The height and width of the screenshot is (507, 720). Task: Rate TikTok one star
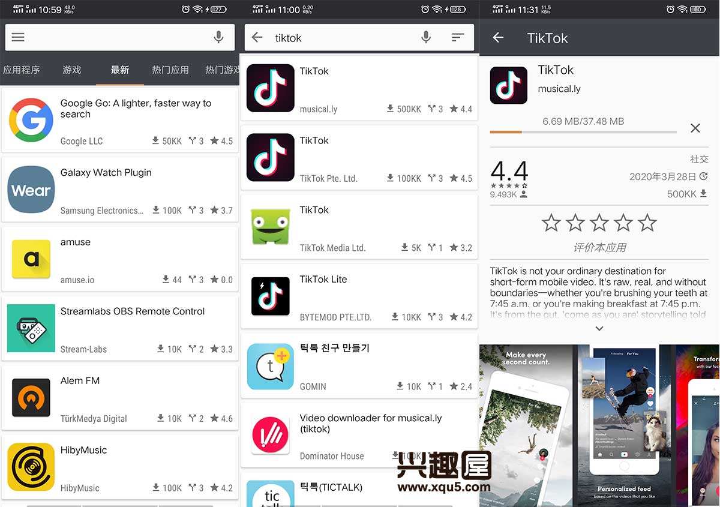tap(551, 223)
